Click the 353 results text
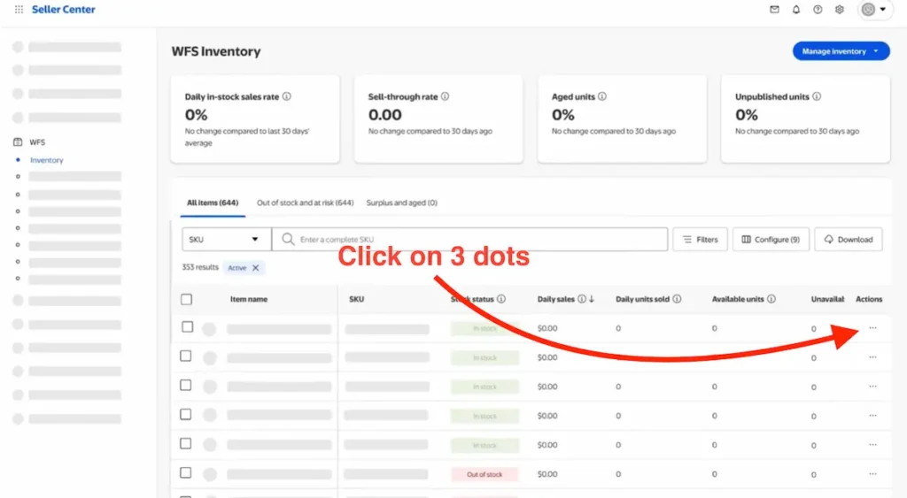Viewport: 907px width, 498px height. 200,267
